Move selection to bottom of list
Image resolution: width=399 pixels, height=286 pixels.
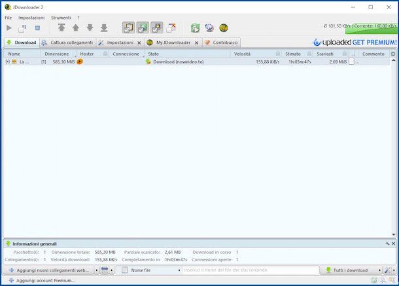104,27
